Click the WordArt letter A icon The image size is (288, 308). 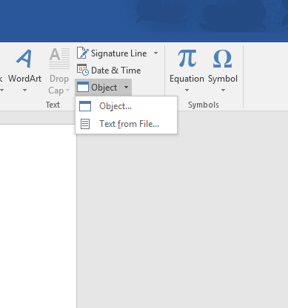tap(24, 59)
